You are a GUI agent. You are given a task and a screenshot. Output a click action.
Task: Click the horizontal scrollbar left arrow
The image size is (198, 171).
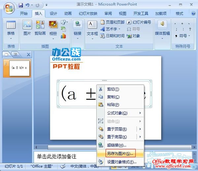(36, 147)
